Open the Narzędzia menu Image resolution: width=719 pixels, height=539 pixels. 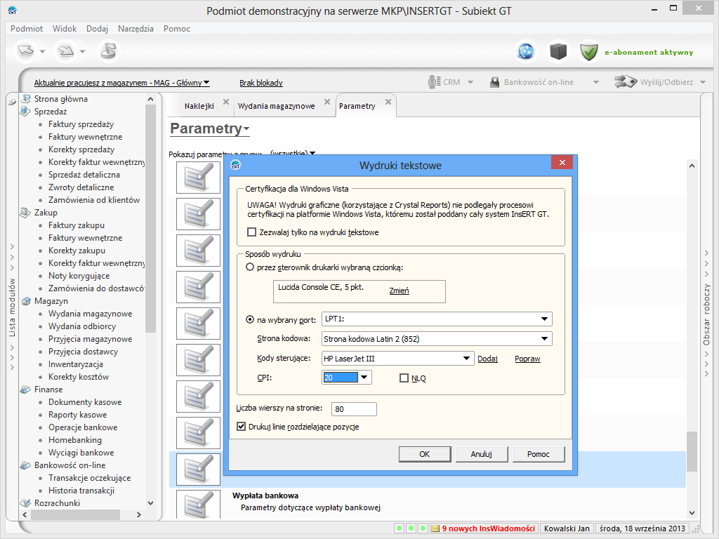tap(136, 29)
